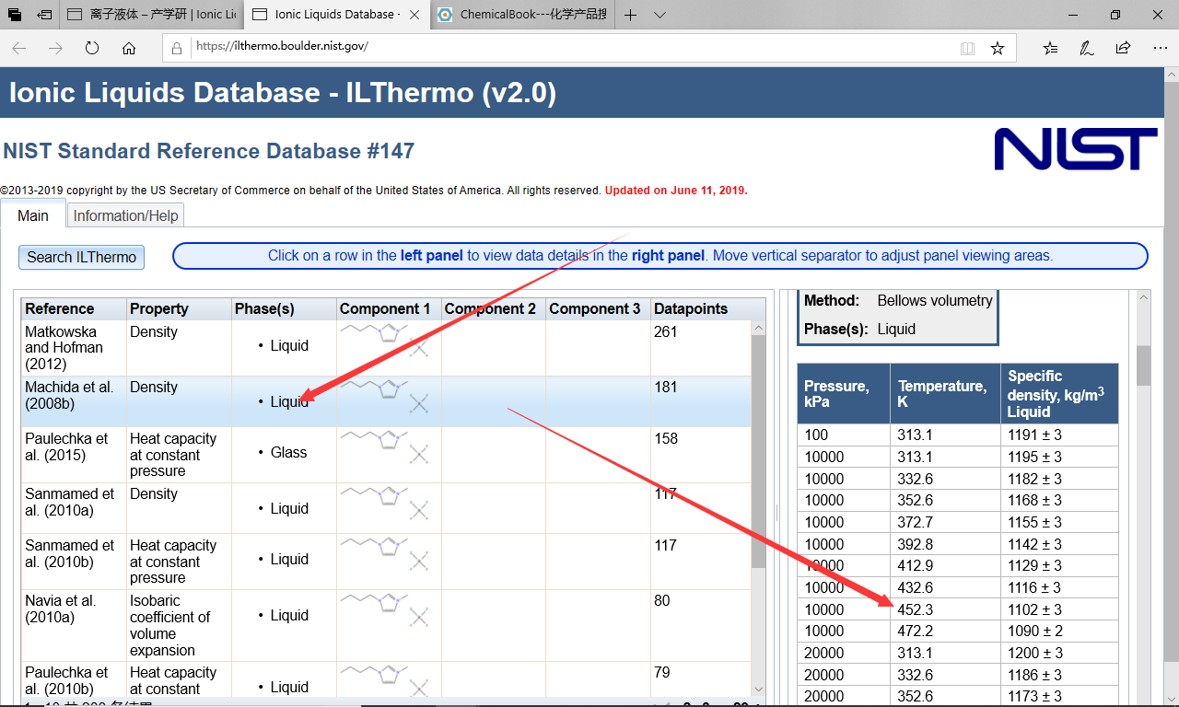Click the Temperature, K column header

coord(945,393)
